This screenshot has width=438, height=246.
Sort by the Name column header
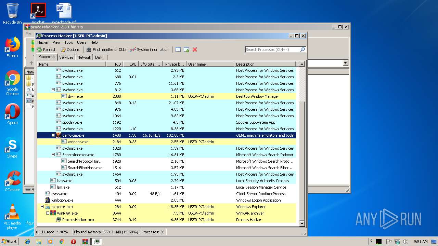click(72, 64)
